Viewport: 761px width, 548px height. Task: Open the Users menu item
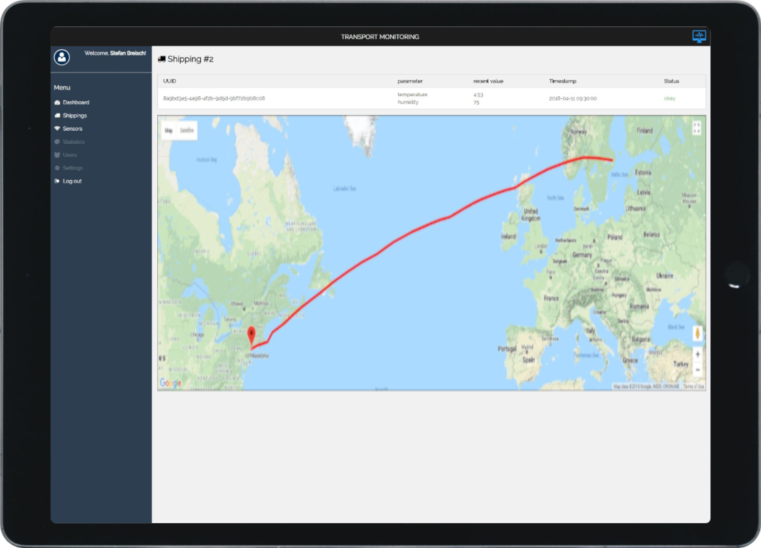(69, 155)
